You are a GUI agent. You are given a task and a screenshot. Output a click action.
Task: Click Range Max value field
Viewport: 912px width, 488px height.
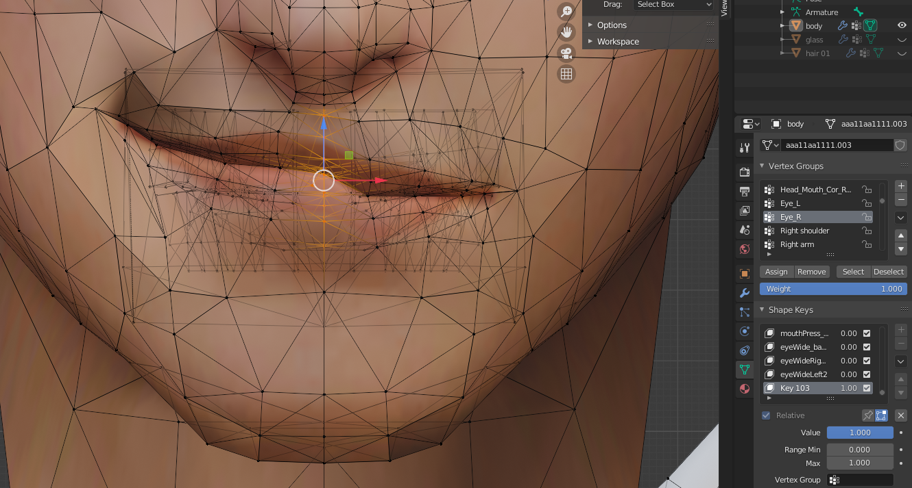pos(860,463)
